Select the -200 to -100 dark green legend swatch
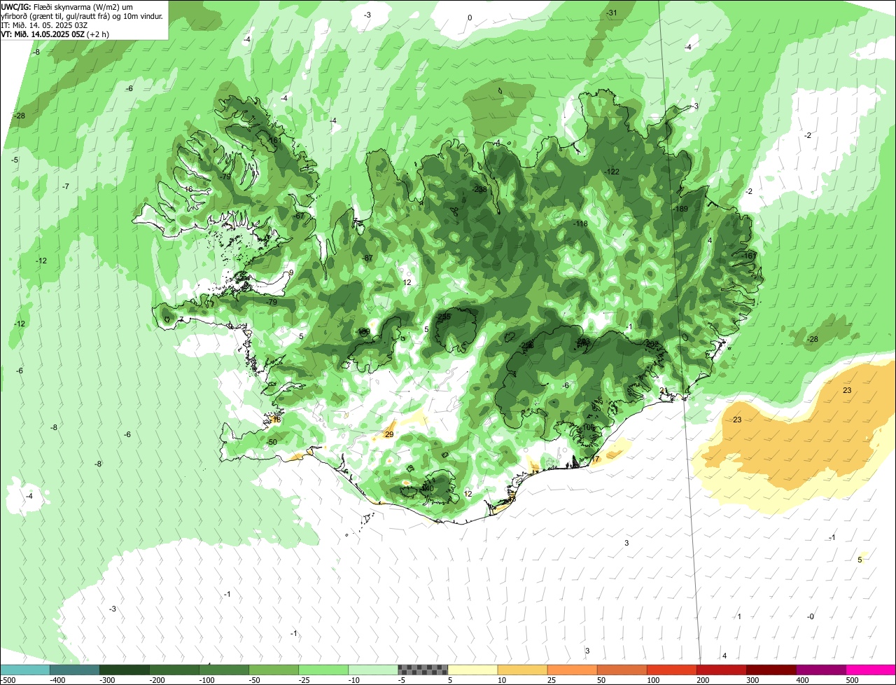The height and width of the screenshot is (685, 896). 174,670
